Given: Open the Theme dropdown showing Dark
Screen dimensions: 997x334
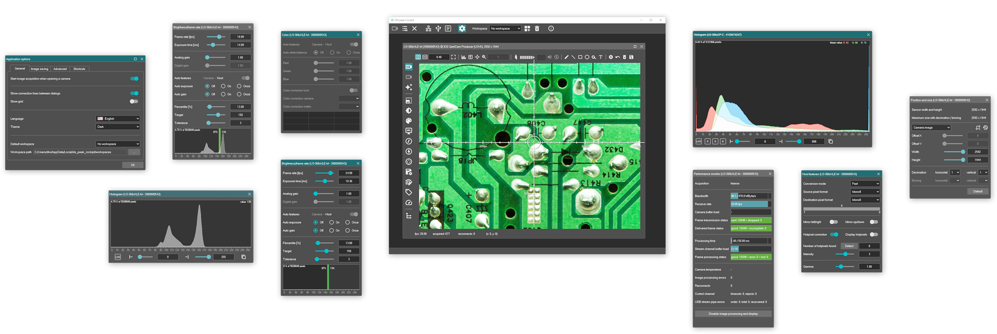Looking at the screenshot, I should 118,127.
